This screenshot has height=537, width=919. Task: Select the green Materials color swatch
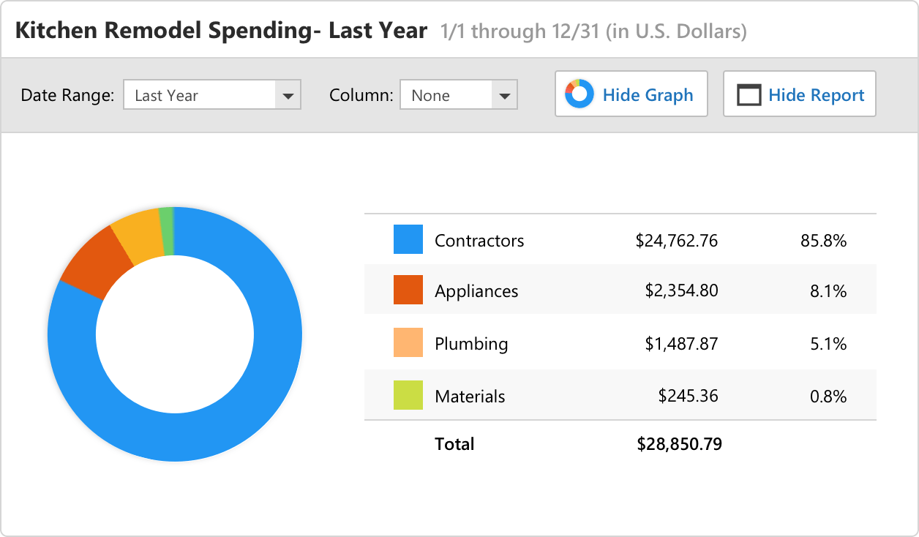pos(408,396)
